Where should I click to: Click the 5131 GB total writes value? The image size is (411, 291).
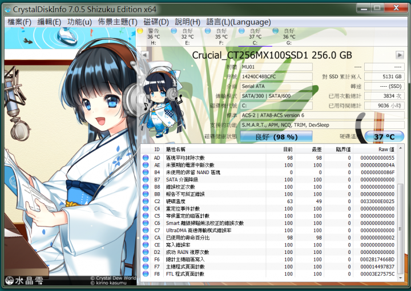point(384,76)
